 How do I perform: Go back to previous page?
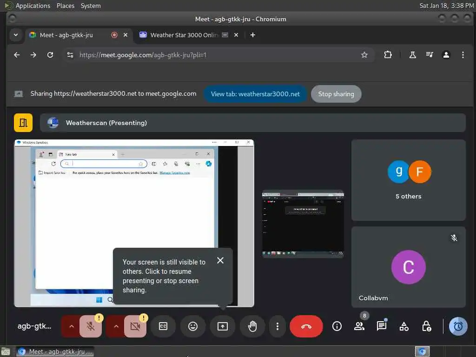coord(17,55)
